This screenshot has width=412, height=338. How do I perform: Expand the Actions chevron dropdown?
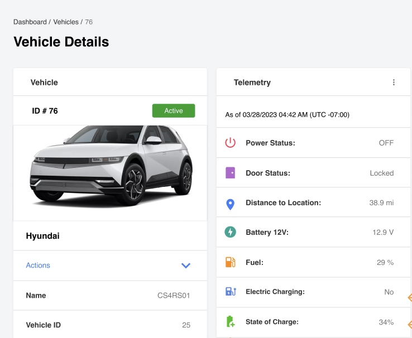tap(186, 265)
